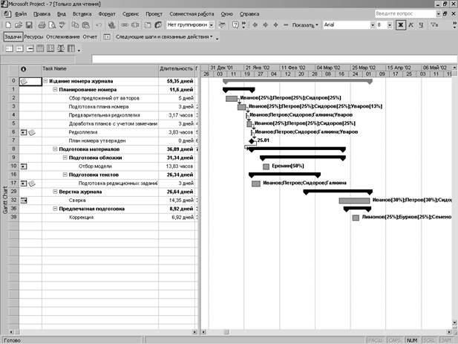
Task: Collapse 'Подготовка текстов' group
Action: pyautogui.click(x=65, y=175)
